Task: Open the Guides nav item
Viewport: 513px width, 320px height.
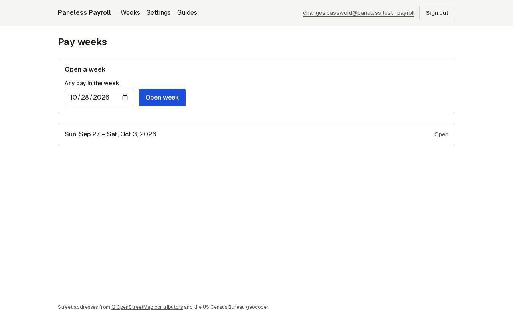Action: pos(187,13)
